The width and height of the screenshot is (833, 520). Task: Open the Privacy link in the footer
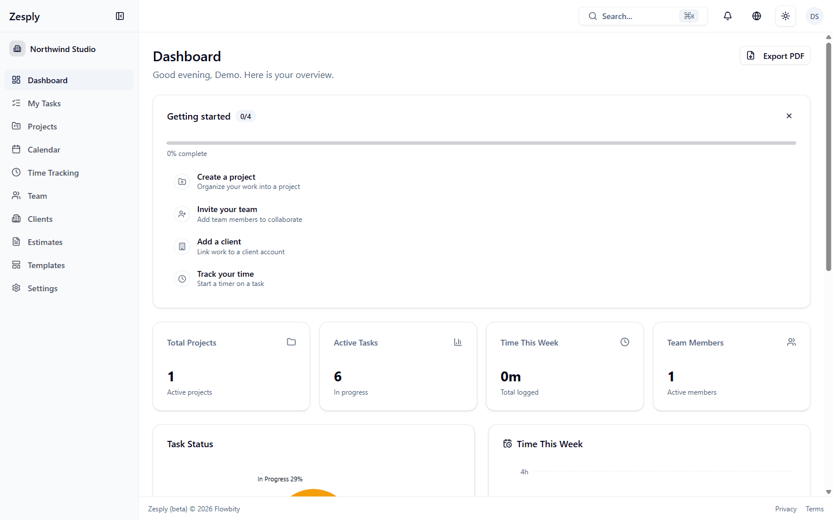tap(786, 509)
